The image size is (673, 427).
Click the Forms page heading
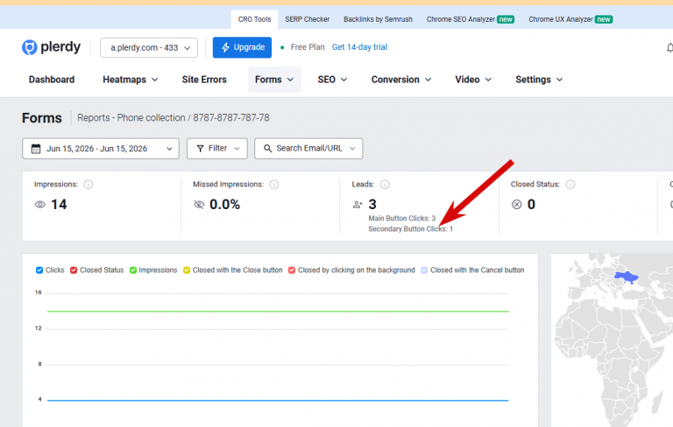pyautogui.click(x=42, y=118)
